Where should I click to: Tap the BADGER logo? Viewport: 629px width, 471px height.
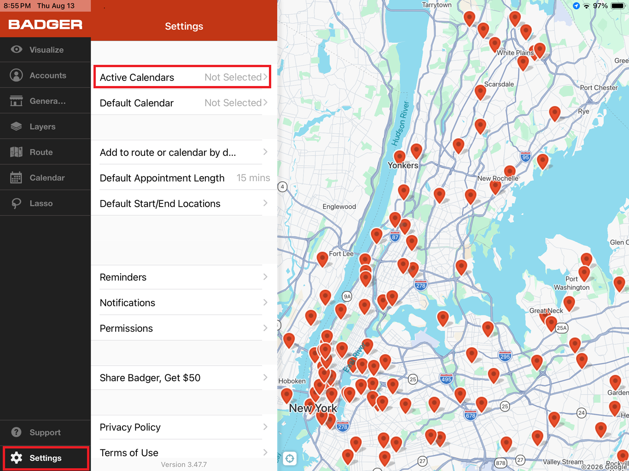pos(45,24)
